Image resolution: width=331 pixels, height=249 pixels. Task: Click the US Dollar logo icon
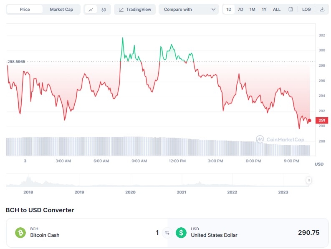point(181,233)
